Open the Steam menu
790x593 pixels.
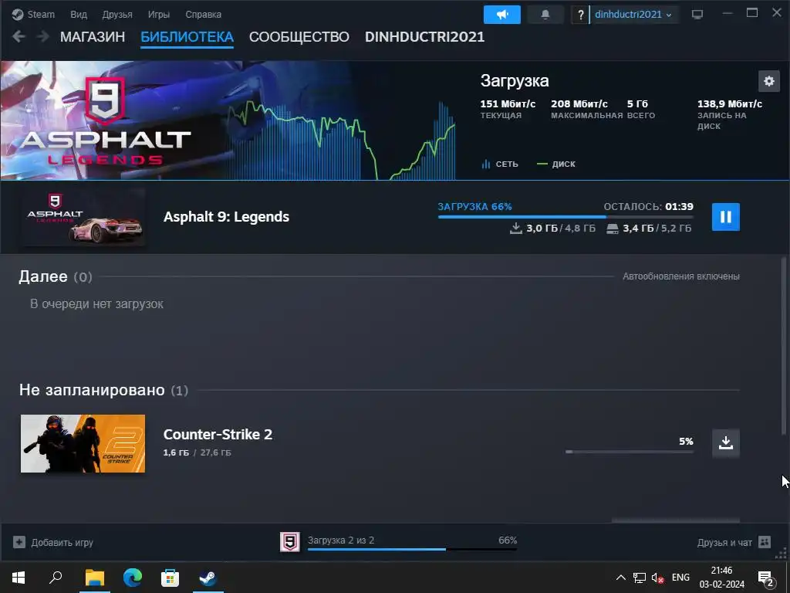pos(33,14)
